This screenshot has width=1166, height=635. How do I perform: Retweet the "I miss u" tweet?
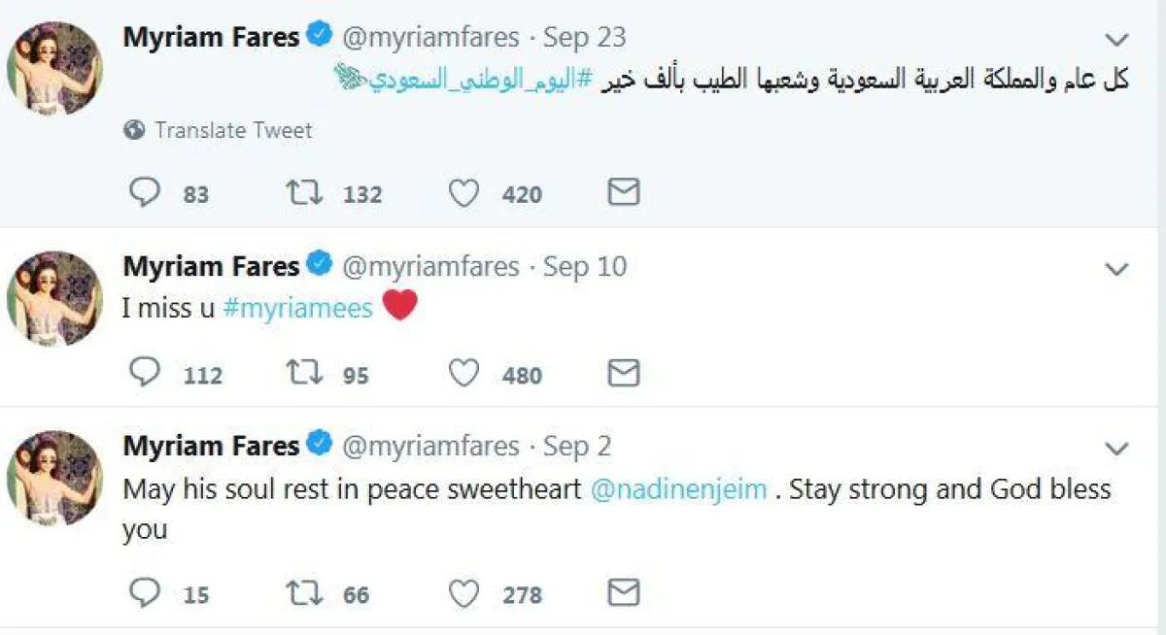pos(304,373)
